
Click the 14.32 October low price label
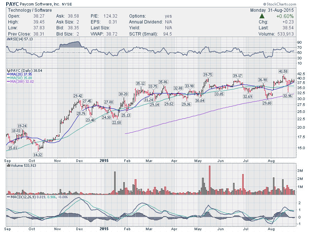(38, 155)
